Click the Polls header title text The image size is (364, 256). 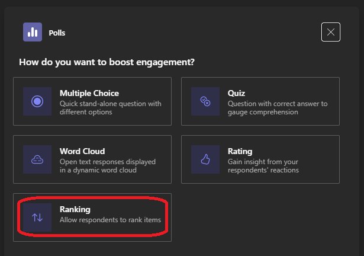click(57, 33)
